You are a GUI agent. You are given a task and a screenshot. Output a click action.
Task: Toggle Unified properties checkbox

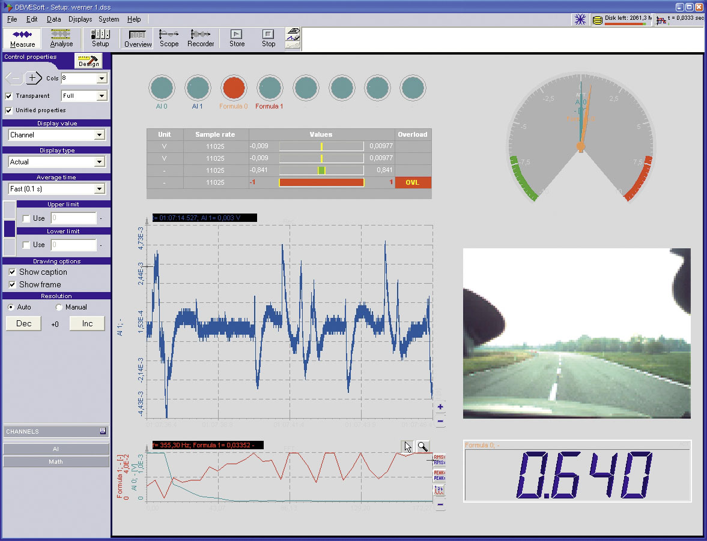click(8, 110)
